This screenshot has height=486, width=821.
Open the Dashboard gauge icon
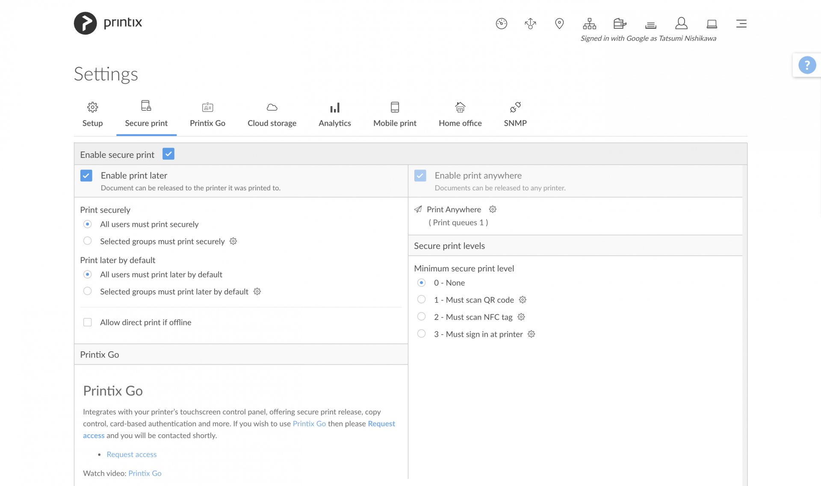[501, 24]
